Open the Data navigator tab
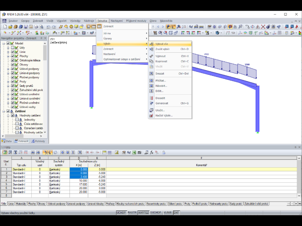 pos(7,141)
